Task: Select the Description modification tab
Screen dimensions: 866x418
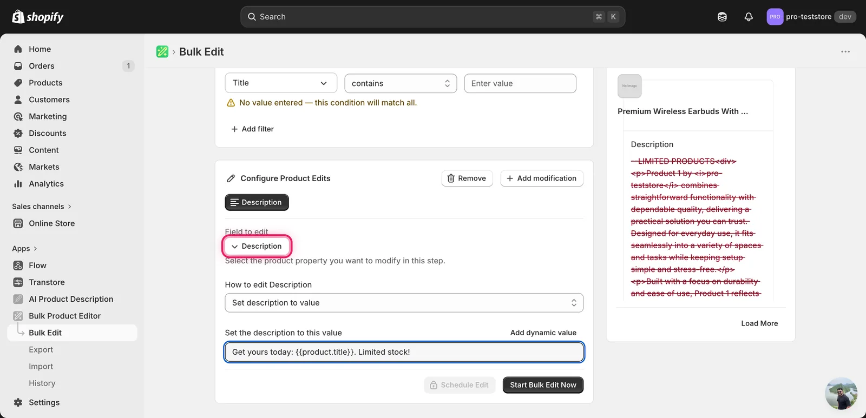Action: click(x=257, y=202)
